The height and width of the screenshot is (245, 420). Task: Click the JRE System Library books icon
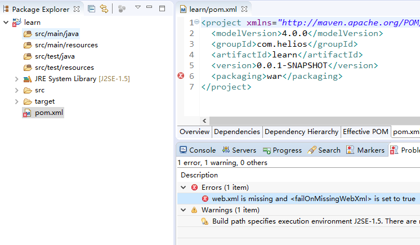(x=28, y=79)
